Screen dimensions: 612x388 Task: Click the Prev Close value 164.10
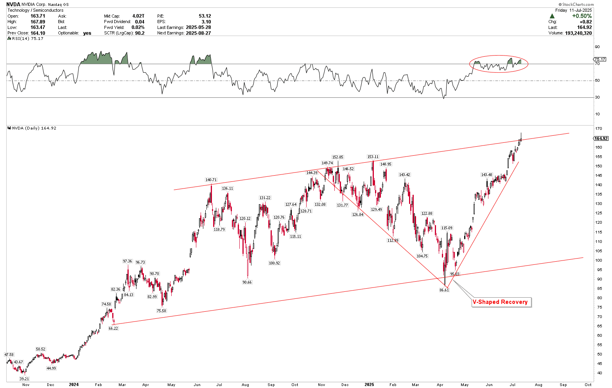37,33
